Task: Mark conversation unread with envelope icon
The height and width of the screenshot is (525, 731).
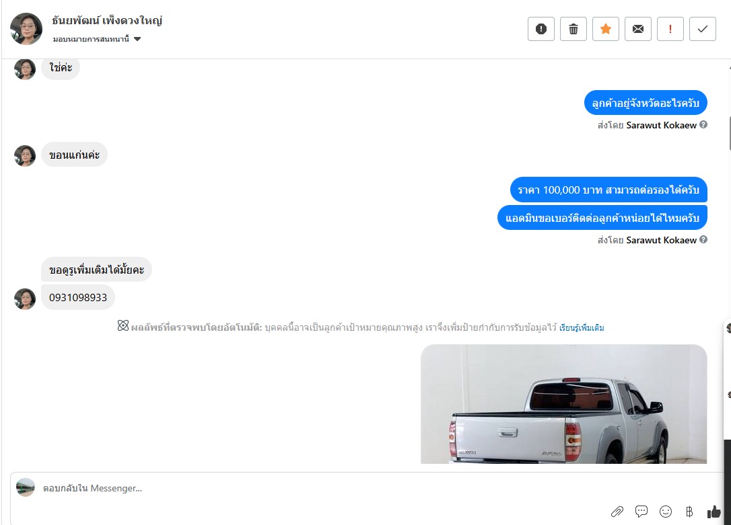Action: click(x=637, y=29)
